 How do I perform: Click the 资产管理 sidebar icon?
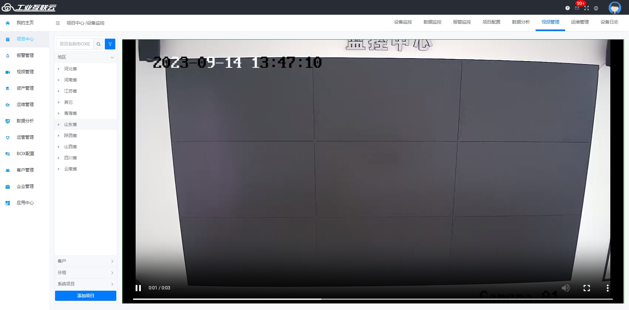click(8, 88)
